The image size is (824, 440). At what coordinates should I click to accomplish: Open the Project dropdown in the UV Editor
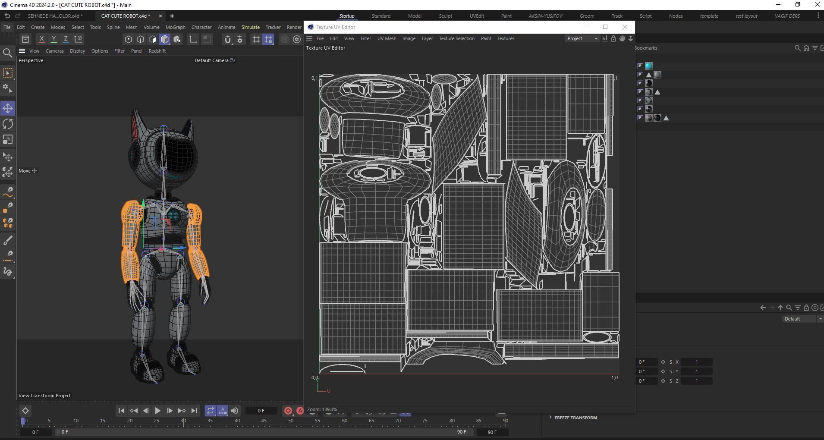(x=582, y=38)
